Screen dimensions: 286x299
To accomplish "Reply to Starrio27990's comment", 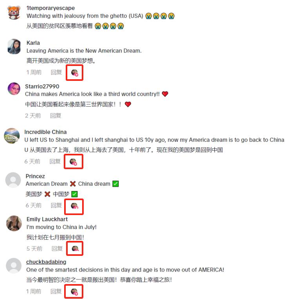I will (56, 115).
